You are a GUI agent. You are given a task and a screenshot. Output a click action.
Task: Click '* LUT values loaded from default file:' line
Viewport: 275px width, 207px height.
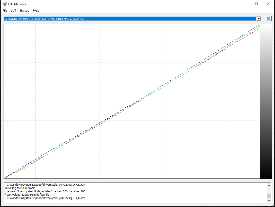(x=28, y=195)
